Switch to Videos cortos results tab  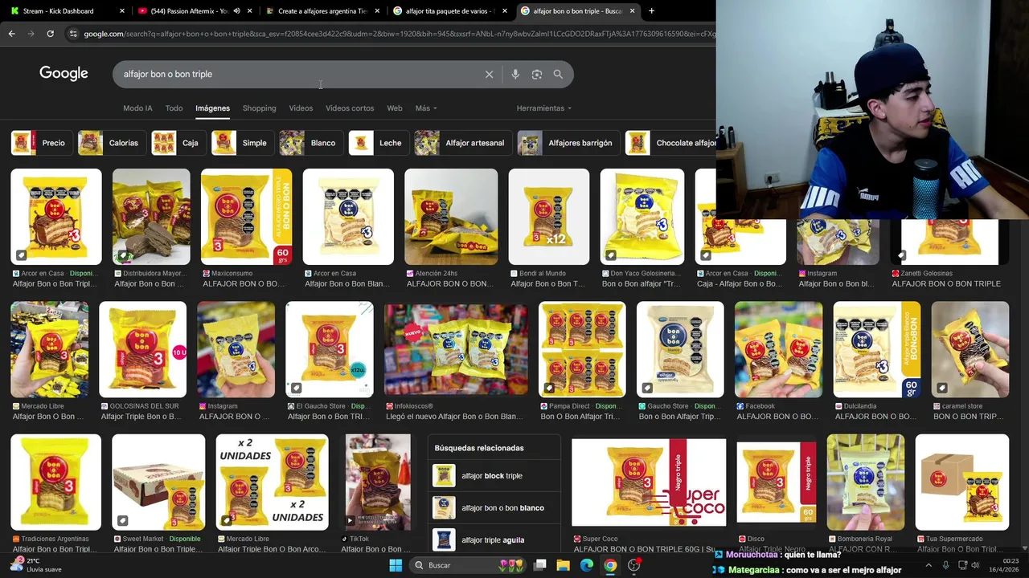point(350,108)
